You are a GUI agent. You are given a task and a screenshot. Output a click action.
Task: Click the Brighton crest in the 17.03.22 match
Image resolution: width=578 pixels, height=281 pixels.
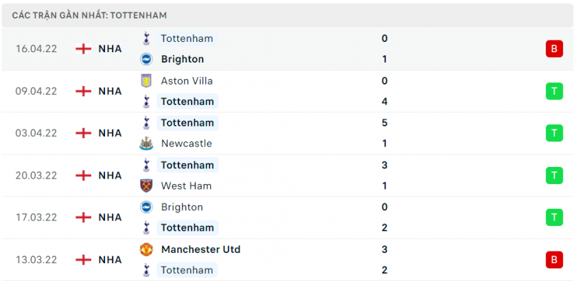[x=146, y=207]
